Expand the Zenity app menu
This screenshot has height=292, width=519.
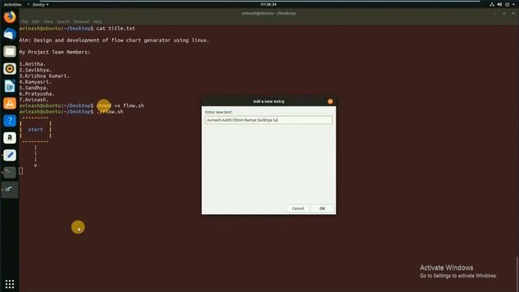pos(41,5)
